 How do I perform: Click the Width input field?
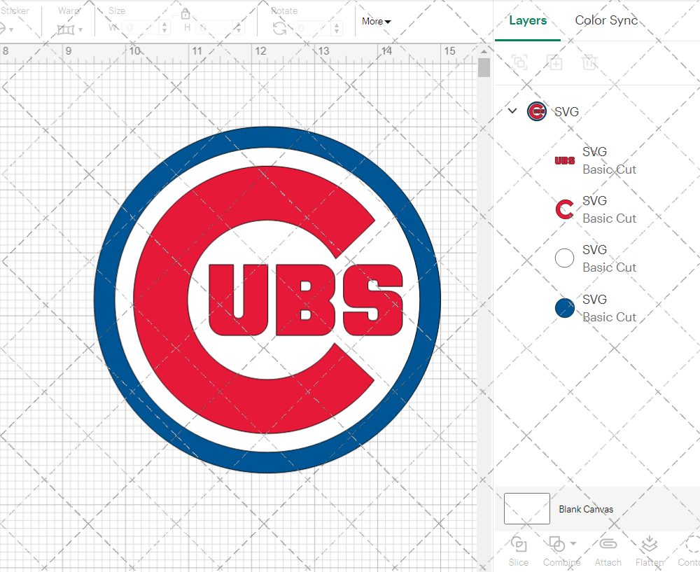[x=140, y=28]
